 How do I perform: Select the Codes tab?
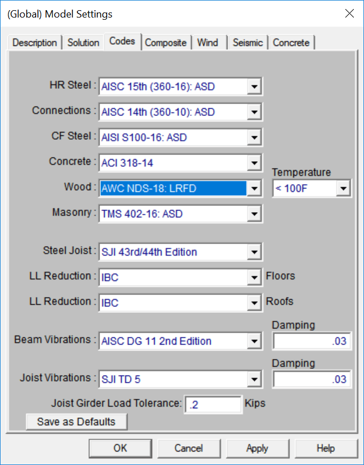122,41
